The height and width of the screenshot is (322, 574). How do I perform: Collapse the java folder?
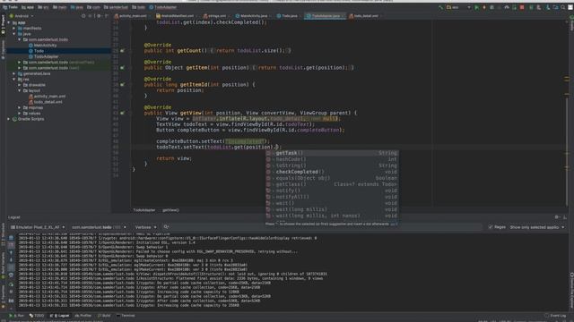[x=14, y=34]
